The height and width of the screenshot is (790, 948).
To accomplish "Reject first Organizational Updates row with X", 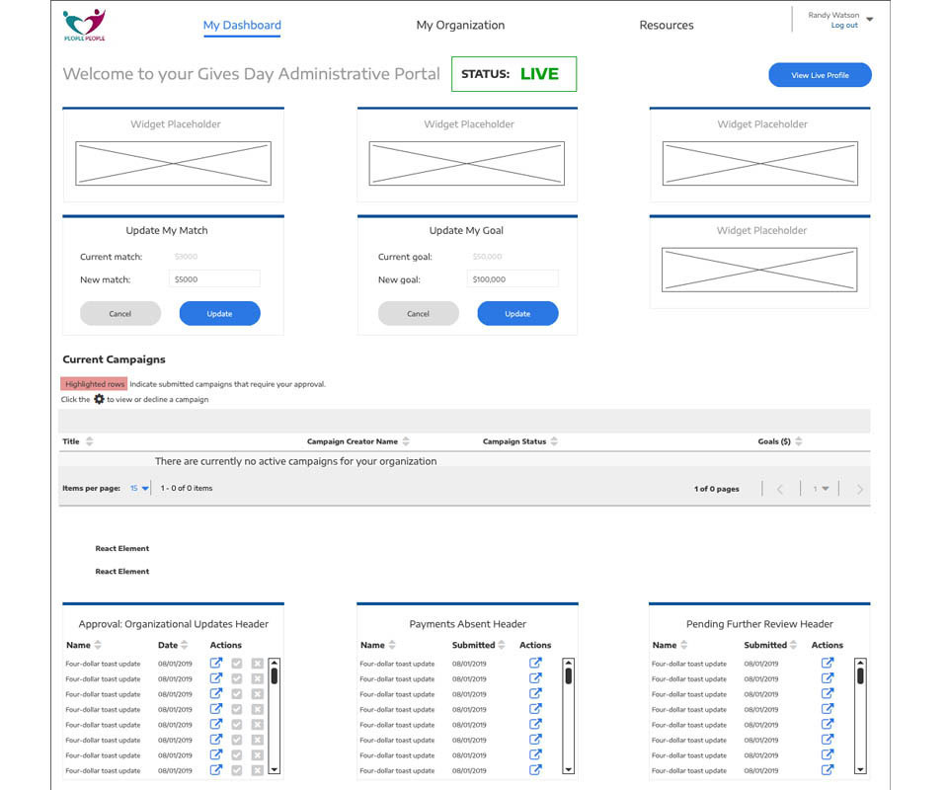I will point(257,664).
